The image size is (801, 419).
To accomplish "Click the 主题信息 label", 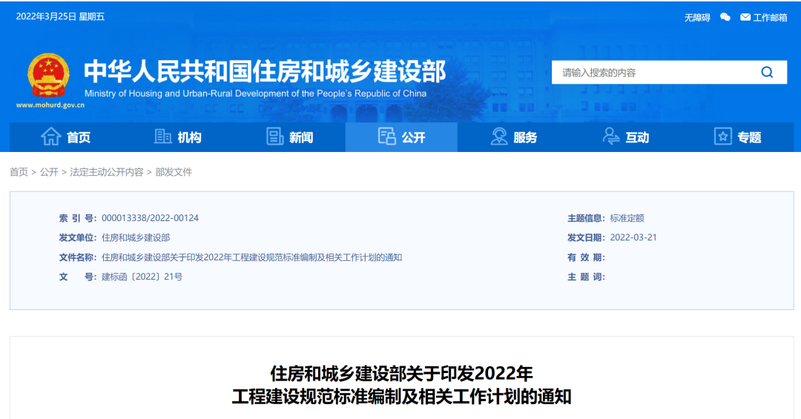I will pyautogui.click(x=586, y=218).
